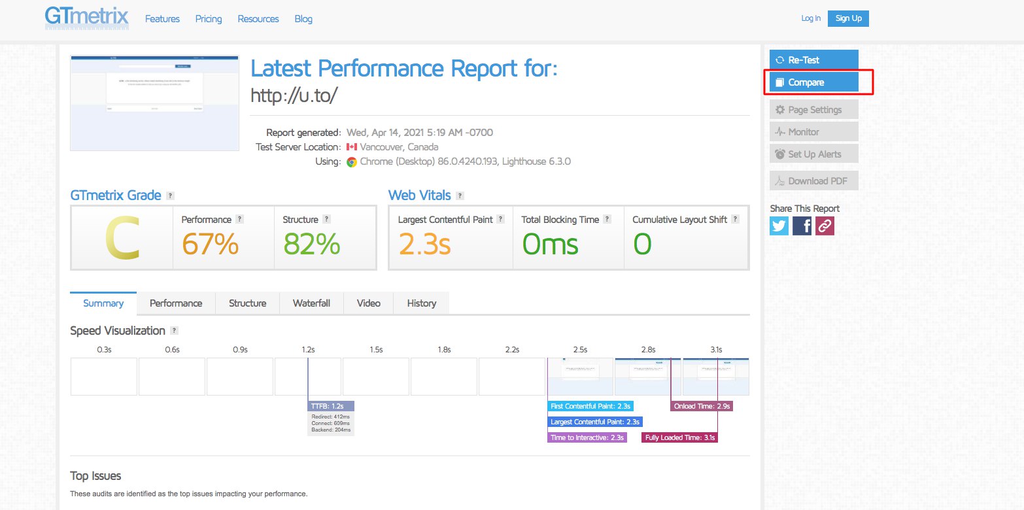Open help for Cumulative Layout Shift
The width and height of the screenshot is (1024, 510).
click(736, 220)
